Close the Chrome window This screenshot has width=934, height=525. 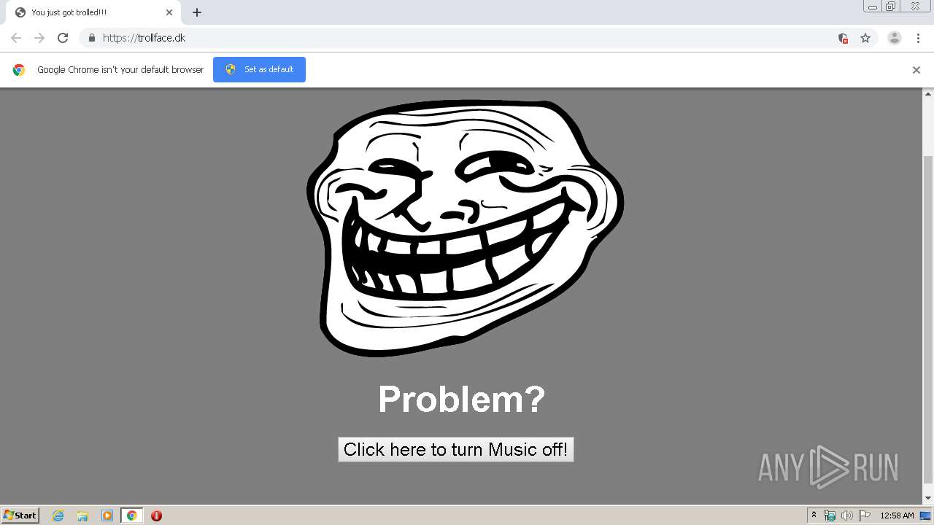(x=916, y=7)
